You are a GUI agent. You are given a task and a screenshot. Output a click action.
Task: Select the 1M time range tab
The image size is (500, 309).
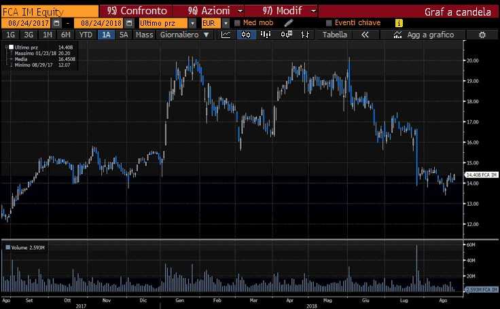pos(47,35)
